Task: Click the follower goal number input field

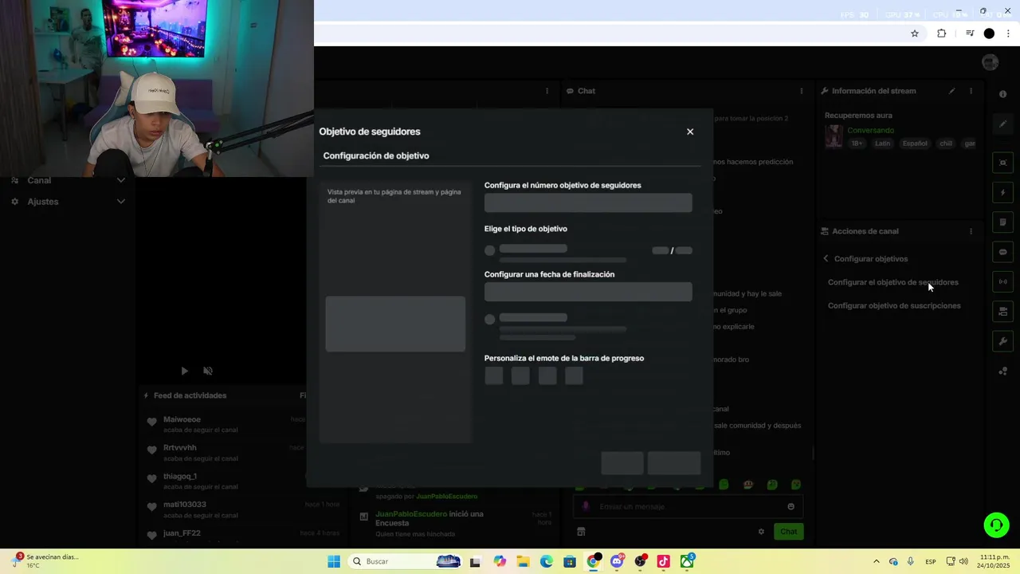Action: pos(588,202)
